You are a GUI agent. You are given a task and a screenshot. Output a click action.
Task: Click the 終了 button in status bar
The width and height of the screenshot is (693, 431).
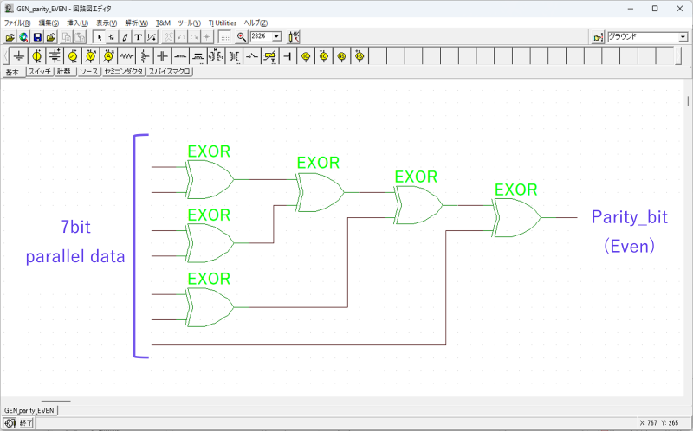point(26,423)
